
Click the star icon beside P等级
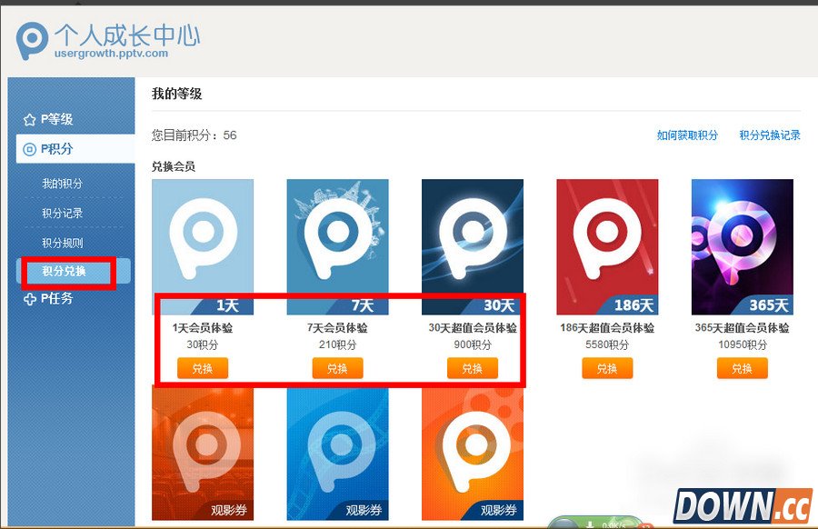point(27,119)
